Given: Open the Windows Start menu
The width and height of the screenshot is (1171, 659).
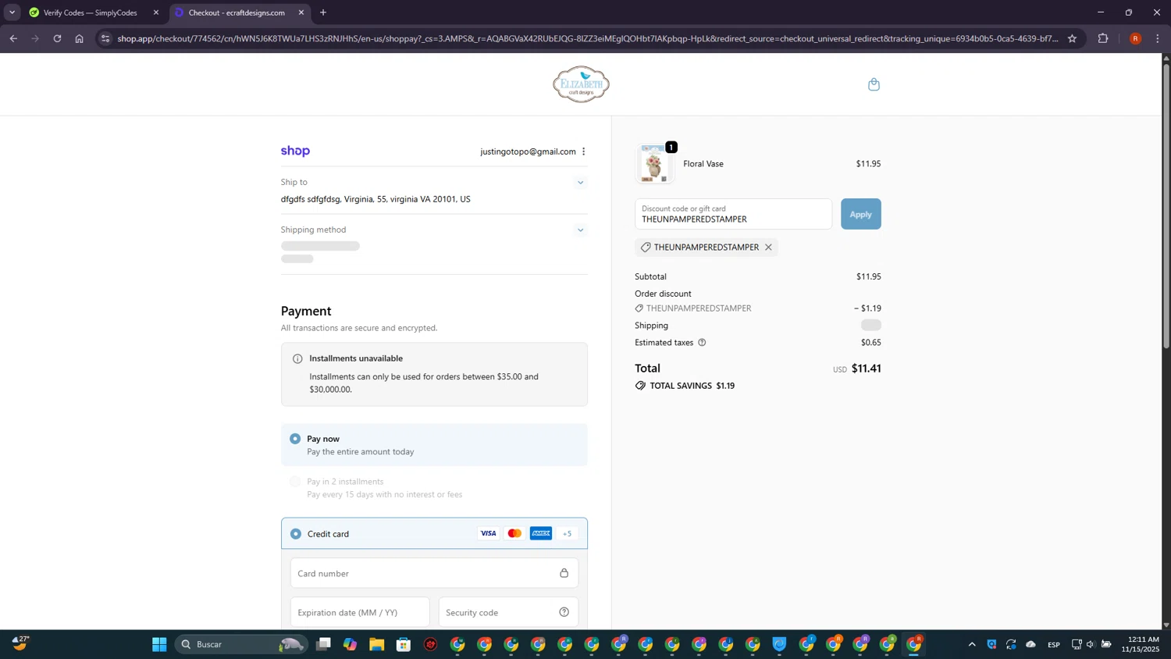Looking at the screenshot, I should [x=159, y=644].
